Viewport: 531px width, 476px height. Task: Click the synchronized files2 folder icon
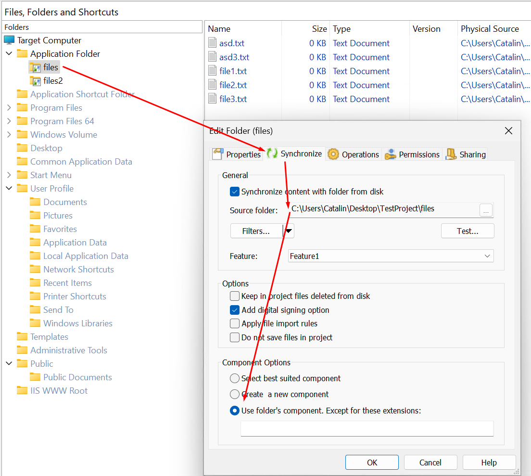point(35,81)
